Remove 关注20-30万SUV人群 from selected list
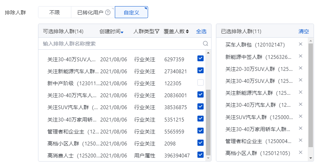Image resolution: width=327 pixels, height=167 pixels. coord(301,68)
